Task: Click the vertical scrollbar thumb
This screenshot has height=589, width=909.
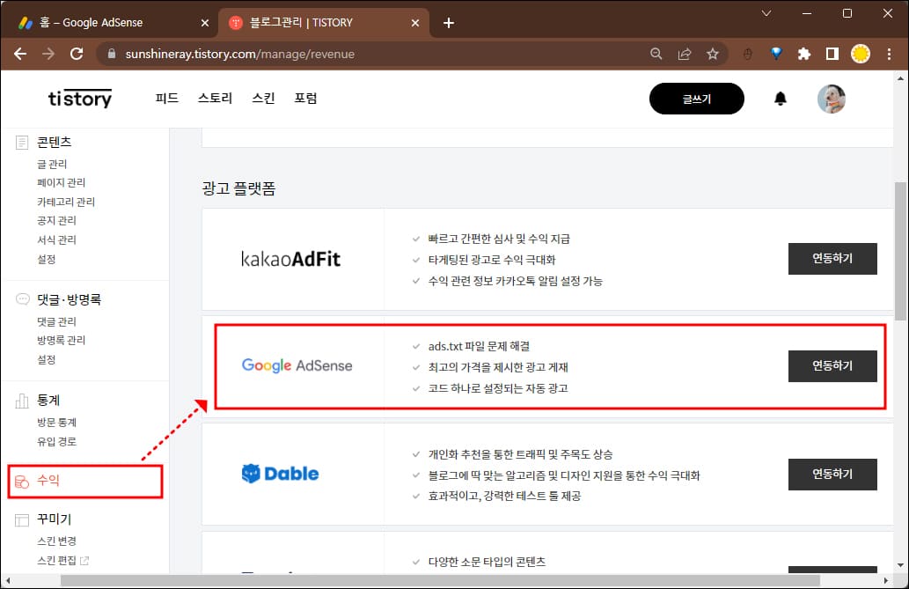Action: pyautogui.click(x=900, y=251)
